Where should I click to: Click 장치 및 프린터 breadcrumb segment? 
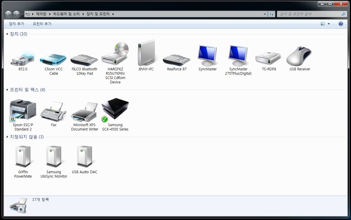pyautogui.click(x=98, y=14)
